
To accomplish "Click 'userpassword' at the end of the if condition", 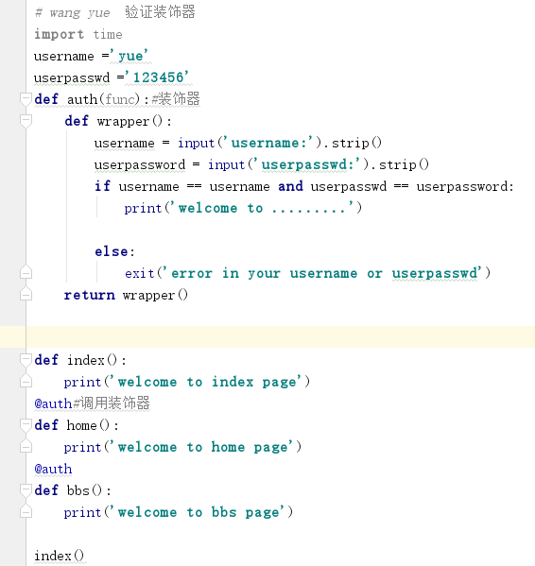I will 462,187.
